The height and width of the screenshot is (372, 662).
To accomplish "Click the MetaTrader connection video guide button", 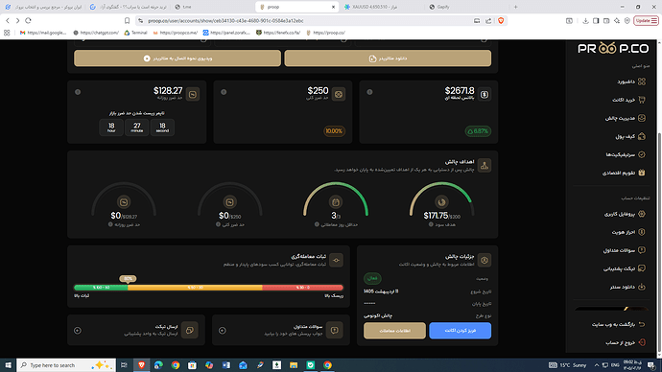I will click(x=177, y=58).
